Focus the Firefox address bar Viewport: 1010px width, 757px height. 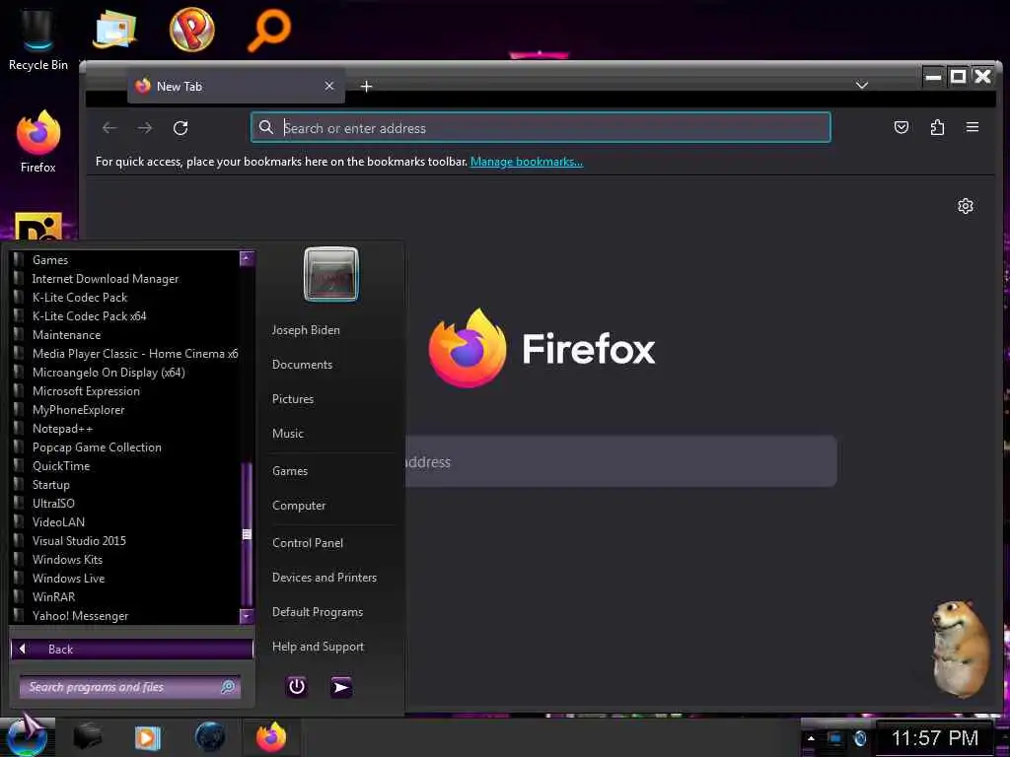pos(541,127)
